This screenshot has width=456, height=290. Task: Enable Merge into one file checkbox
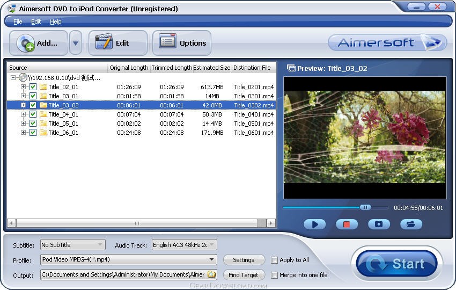tap(274, 275)
